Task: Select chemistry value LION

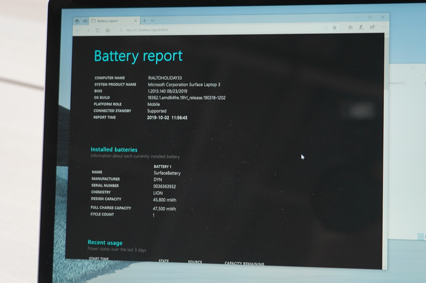Action: click(158, 193)
